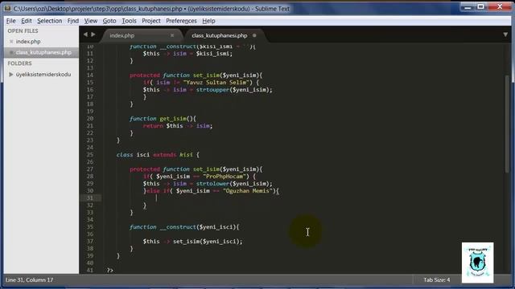The height and width of the screenshot is (289, 515).
Task: Maximize the Sublime Text window
Action: [481, 7]
